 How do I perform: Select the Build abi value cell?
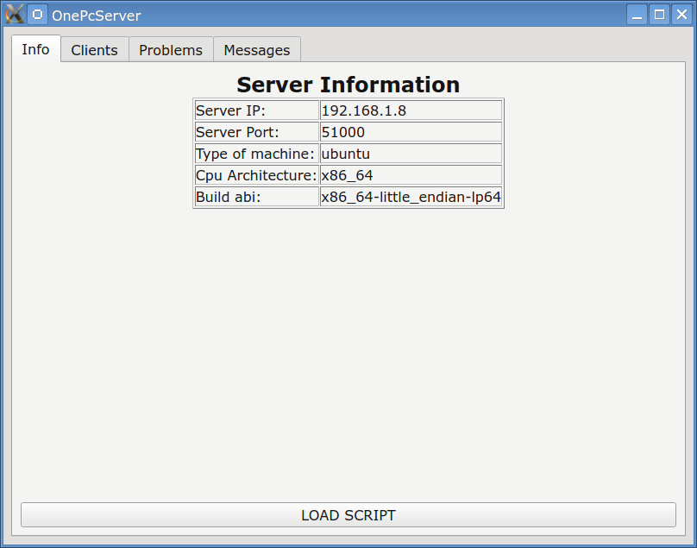click(x=410, y=196)
